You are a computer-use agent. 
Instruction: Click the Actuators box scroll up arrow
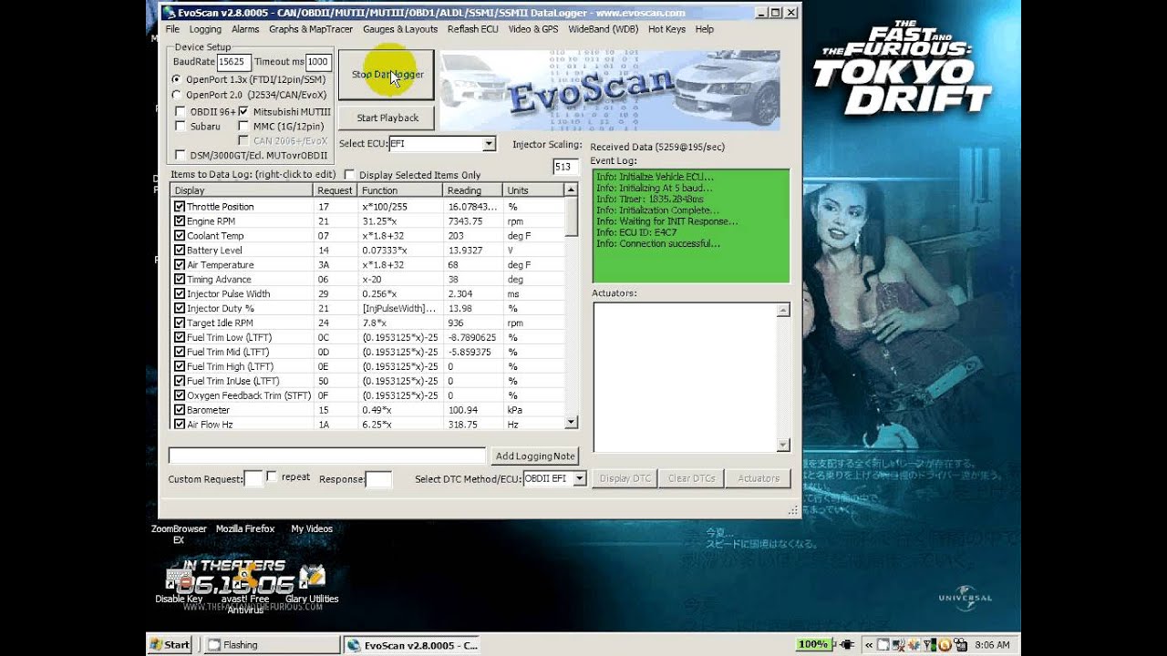pos(783,311)
